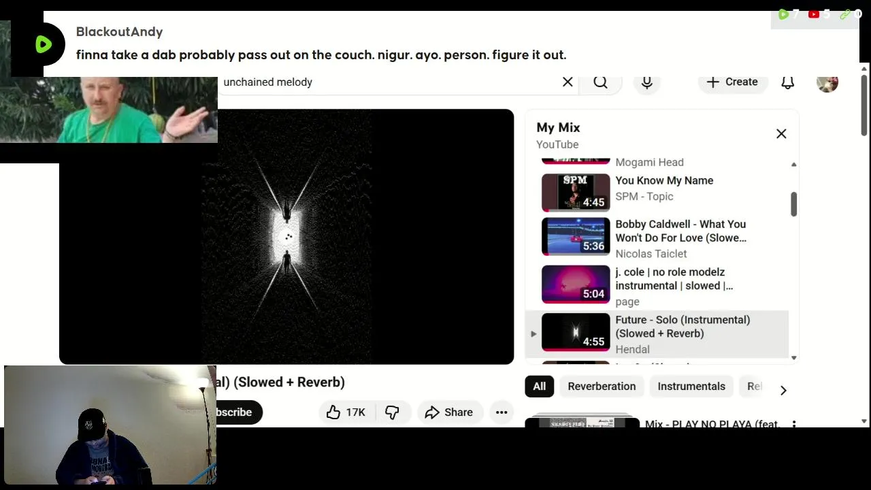Play j. cole no role modelz thumbnail

point(576,284)
